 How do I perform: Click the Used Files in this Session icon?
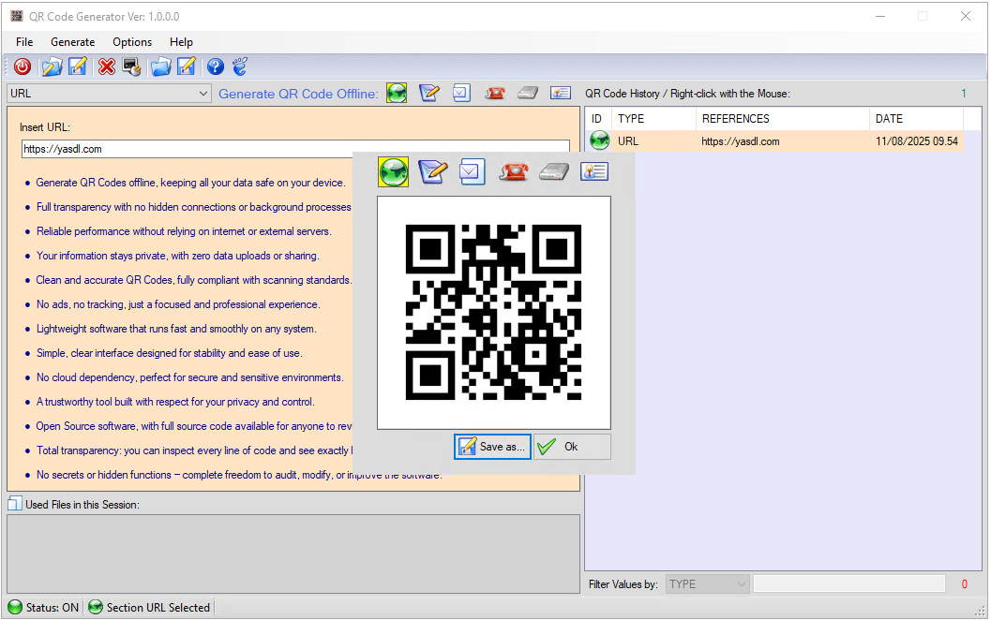coord(15,504)
